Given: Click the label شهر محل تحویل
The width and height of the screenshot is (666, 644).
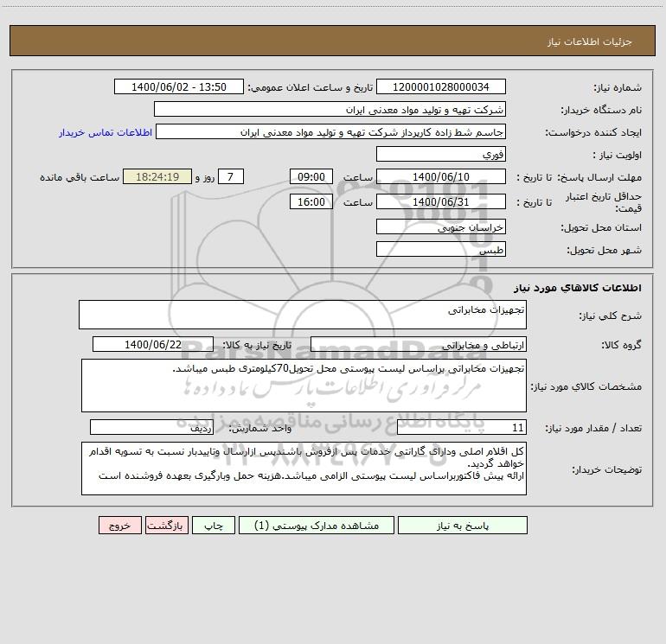Looking at the screenshot, I should (x=605, y=251).
